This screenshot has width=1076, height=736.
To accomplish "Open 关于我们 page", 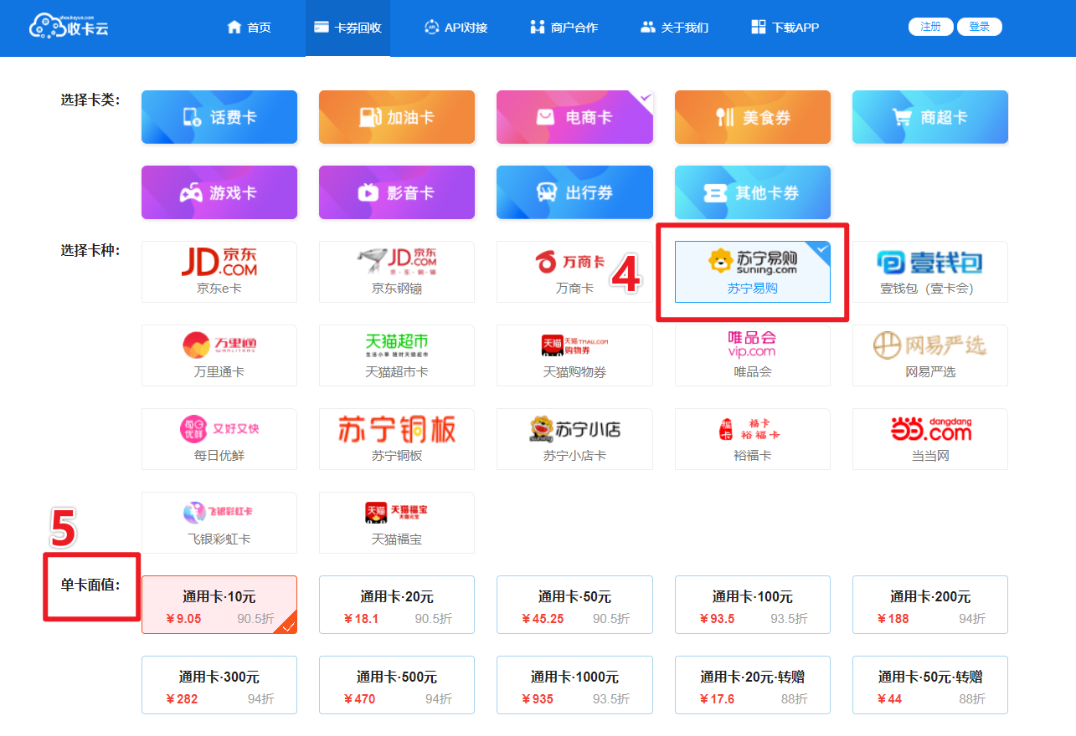I will (x=674, y=28).
